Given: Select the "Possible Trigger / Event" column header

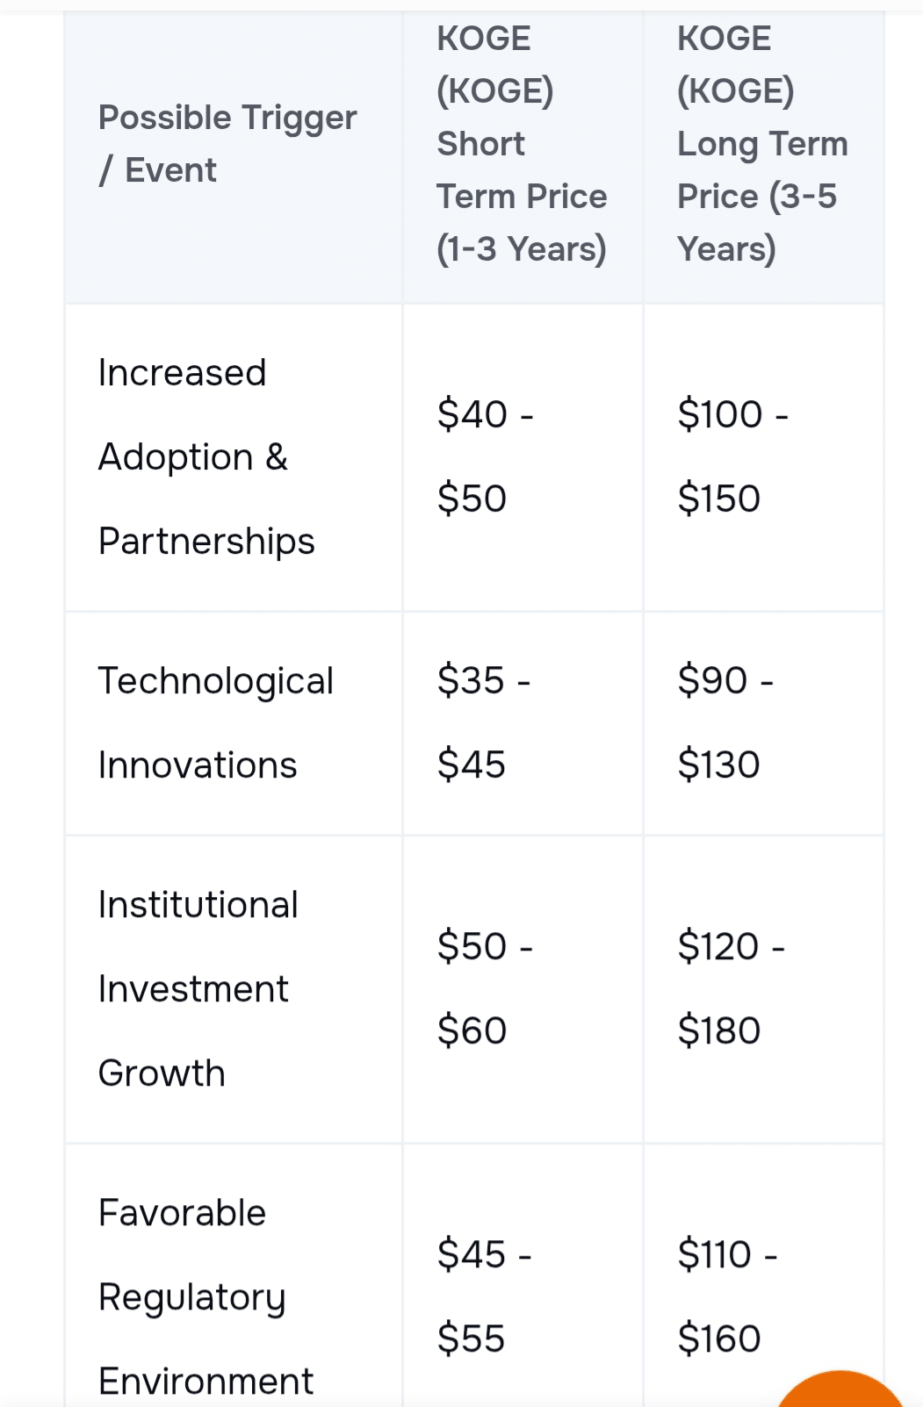Looking at the screenshot, I should [227, 144].
